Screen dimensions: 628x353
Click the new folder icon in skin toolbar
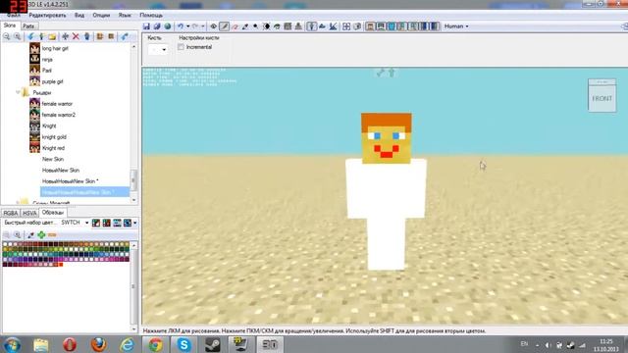click(52, 36)
